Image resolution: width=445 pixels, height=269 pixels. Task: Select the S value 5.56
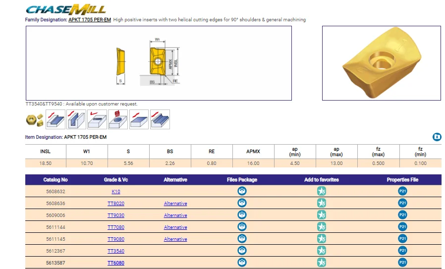128,163
